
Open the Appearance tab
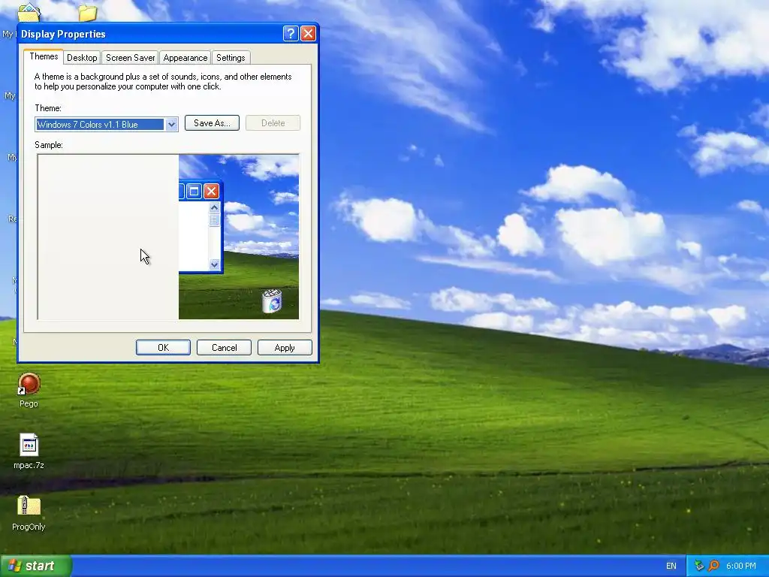point(185,58)
